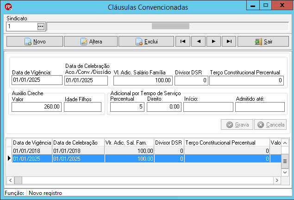Click the horizontal scrollbar thumb
The image size is (294, 200).
pyautogui.click(x=19, y=180)
